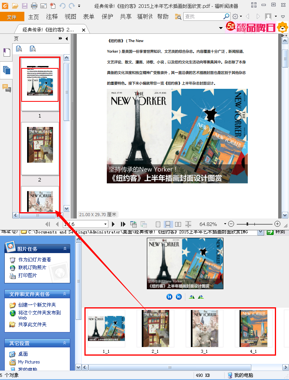Open the 文件 menu

(12, 17)
